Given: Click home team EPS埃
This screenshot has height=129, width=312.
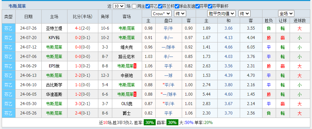Looking at the screenshot, I should click(54, 66).
